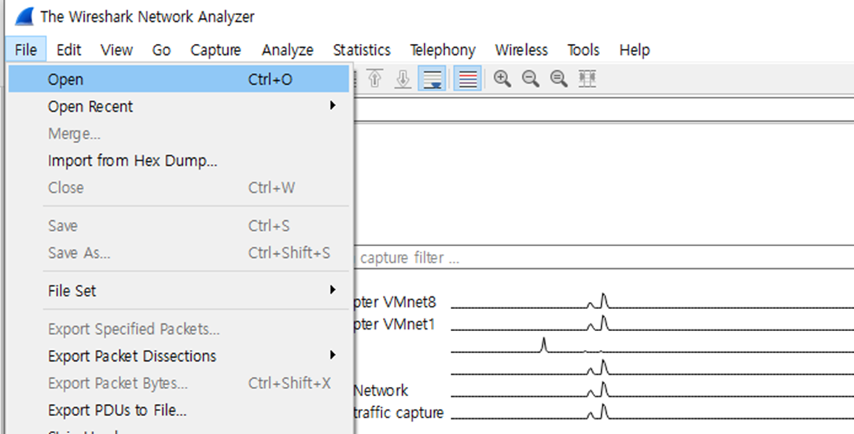Screen dimensions: 854x434
Task: Open the Statistics menu
Action: (362, 50)
